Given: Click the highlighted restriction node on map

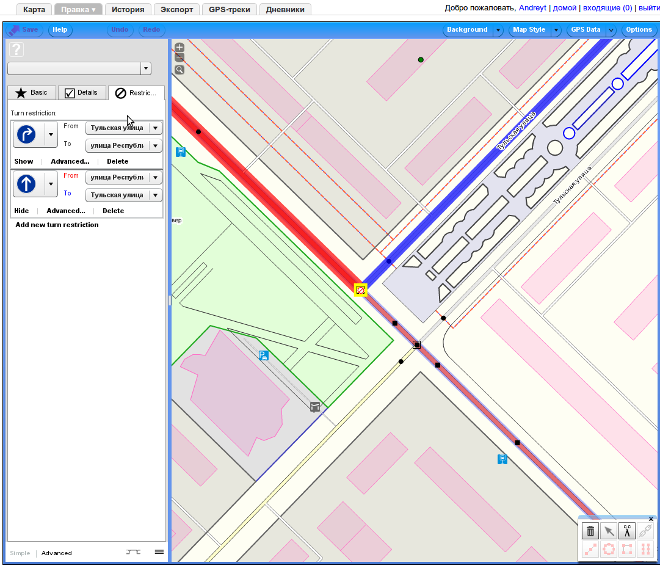Looking at the screenshot, I should (361, 290).
